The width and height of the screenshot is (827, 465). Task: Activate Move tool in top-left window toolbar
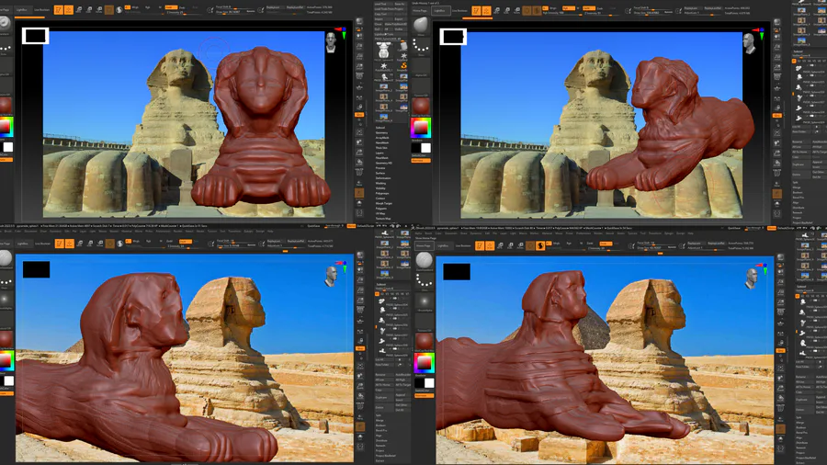pyautogui.click(x=79, y=9)
